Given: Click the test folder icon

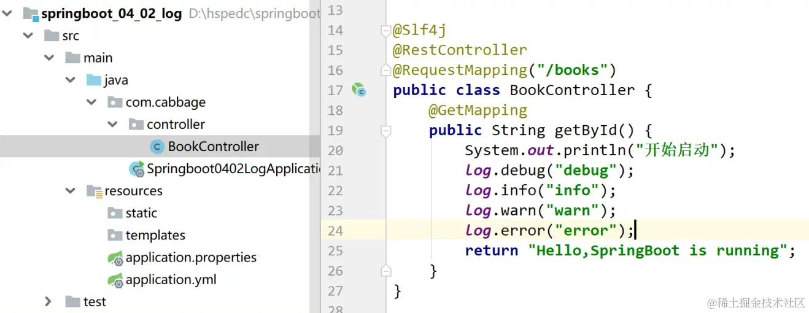Looking at the screenshot, I should pyautogui.click(x=73, y=301).
